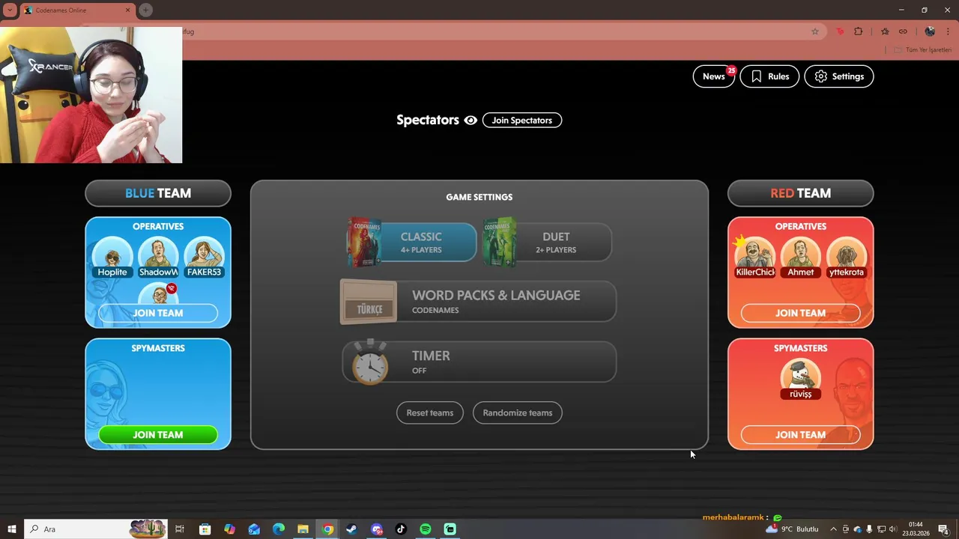Select the Codenames Online browser tab

tap(76, 10)
